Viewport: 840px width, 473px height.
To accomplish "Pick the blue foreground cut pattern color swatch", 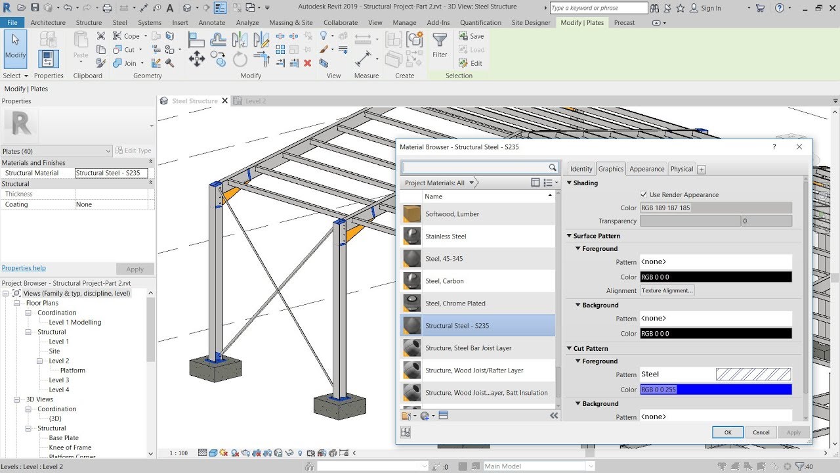I will pos(715,389).
